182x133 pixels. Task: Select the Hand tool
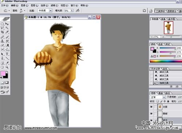(2, 67)
